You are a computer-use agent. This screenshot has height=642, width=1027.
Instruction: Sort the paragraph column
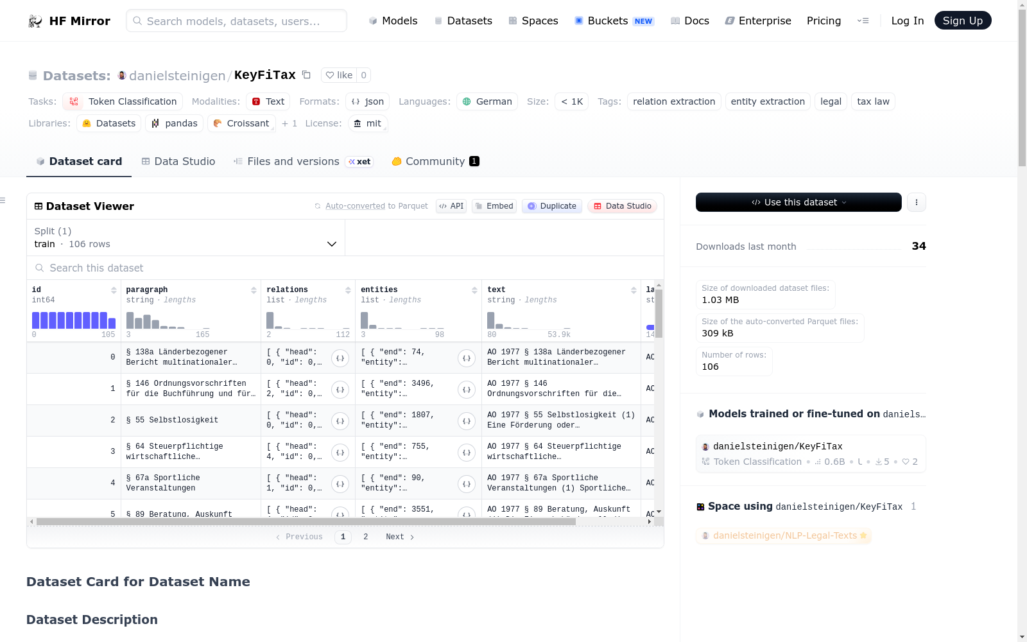tap(254, 290)
